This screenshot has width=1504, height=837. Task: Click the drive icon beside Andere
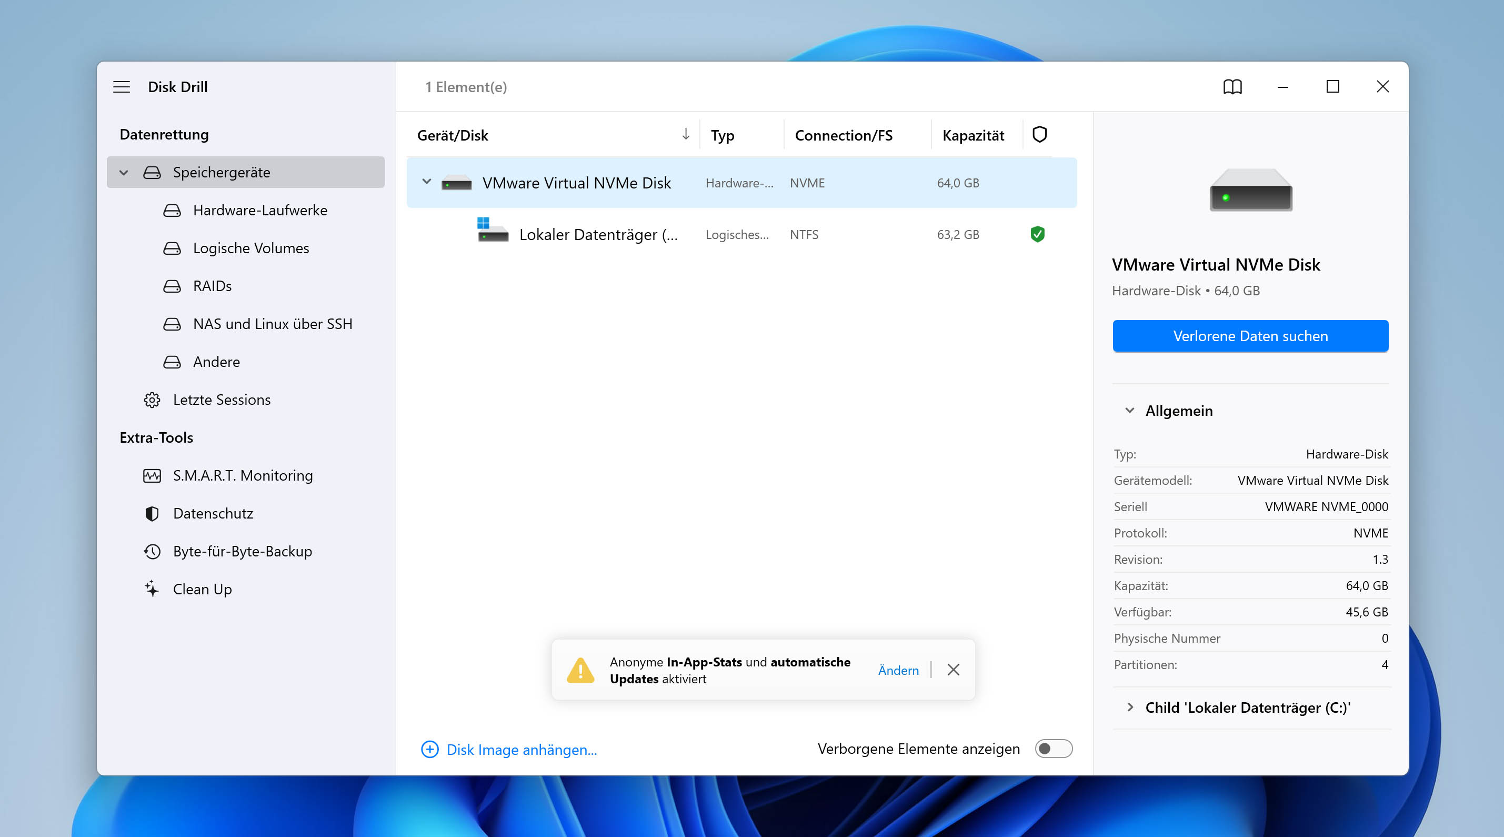coord(172,362)
